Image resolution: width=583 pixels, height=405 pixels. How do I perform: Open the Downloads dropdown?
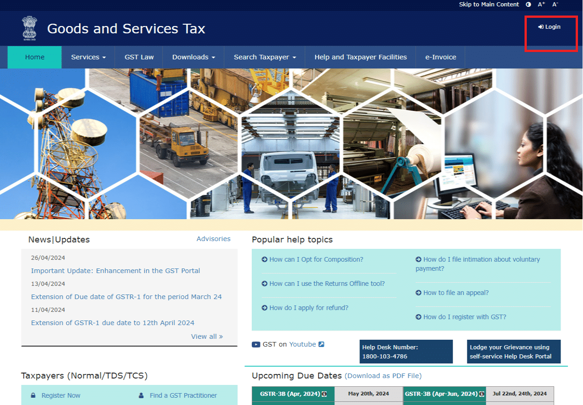point(194,57)
